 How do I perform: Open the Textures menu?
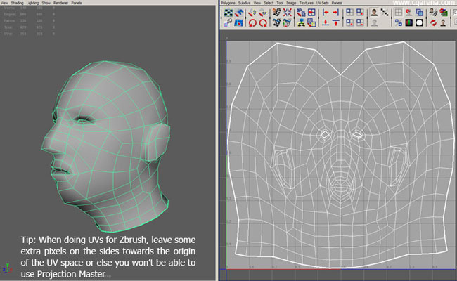coord(307,3)
